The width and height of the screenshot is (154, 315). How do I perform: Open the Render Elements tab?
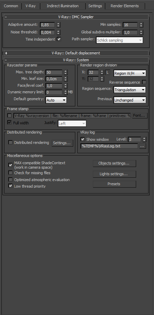pos(124,6)
